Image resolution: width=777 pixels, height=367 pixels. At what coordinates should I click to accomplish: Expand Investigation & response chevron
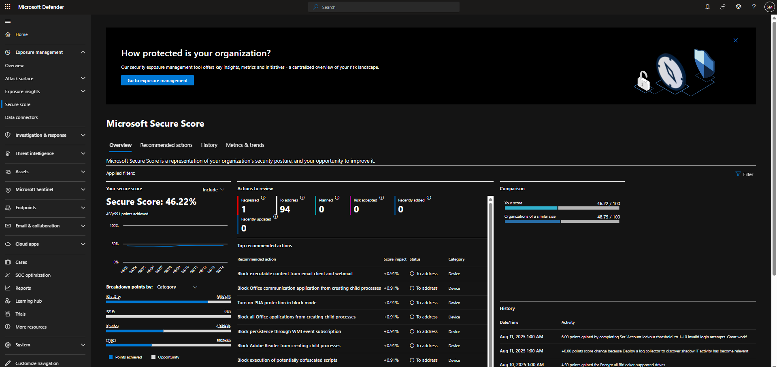(83, 135)
